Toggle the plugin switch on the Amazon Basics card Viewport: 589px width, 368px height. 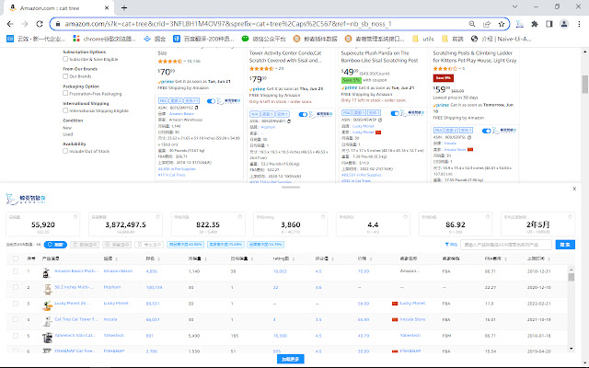point(211,101)
